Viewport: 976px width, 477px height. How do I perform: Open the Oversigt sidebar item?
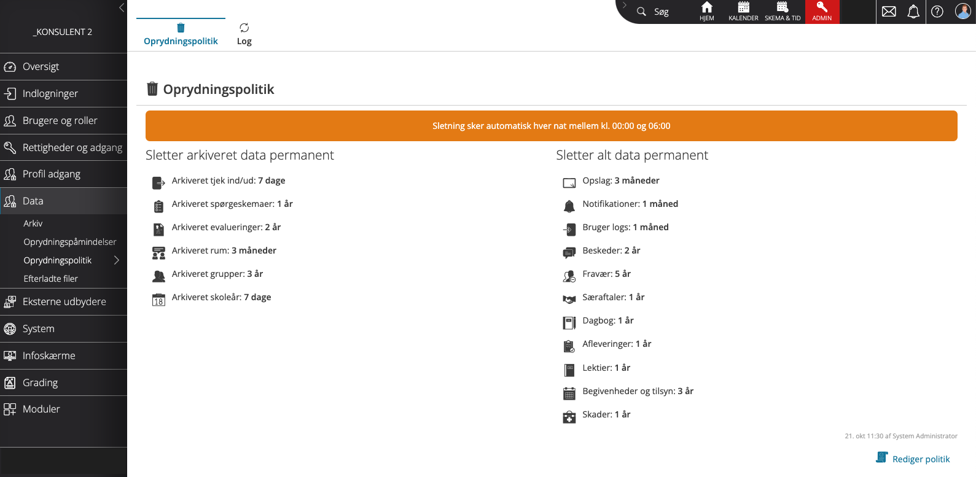(63, 66)
